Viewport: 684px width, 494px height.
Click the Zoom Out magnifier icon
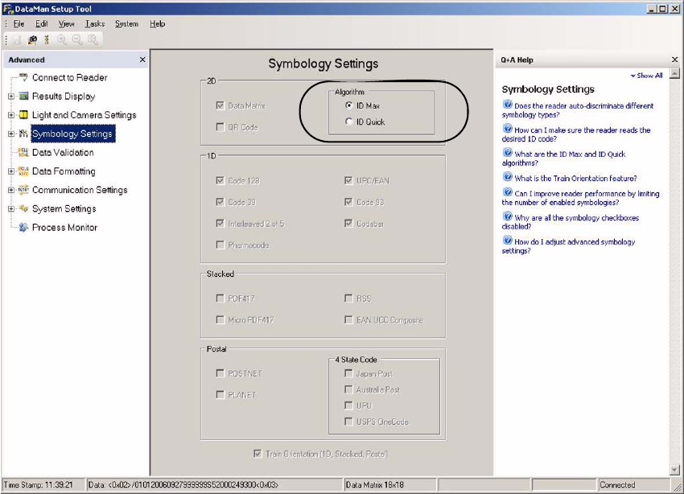click(77, 40)
